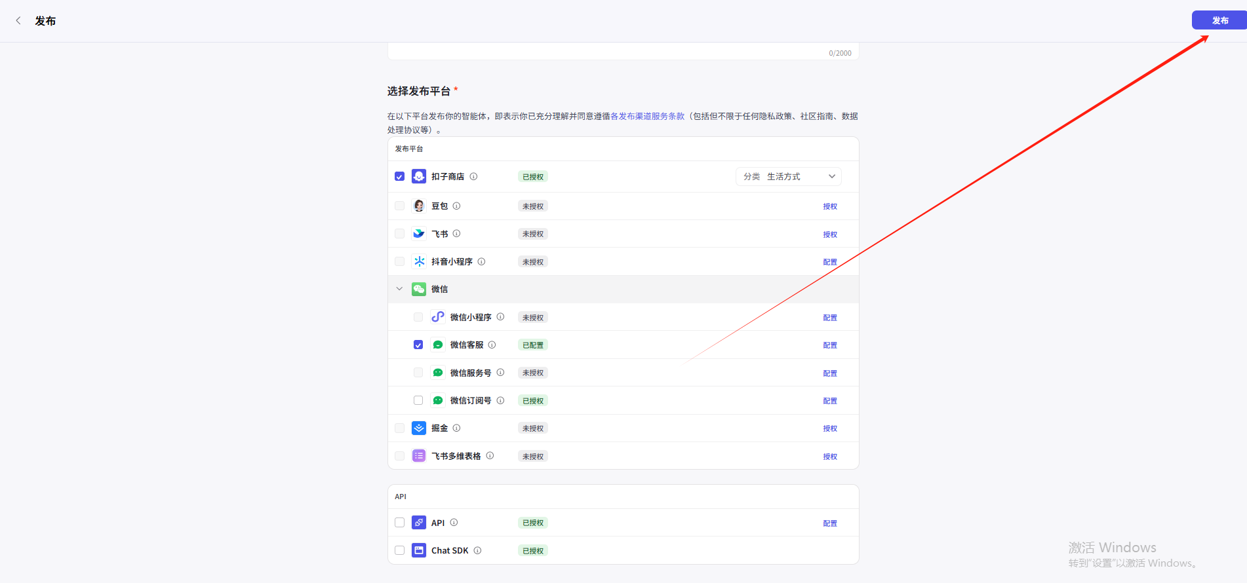This screenshot has width=1247, height=583.
Task: Click the info icon beside 豆包
Action: tap(456, 206)
